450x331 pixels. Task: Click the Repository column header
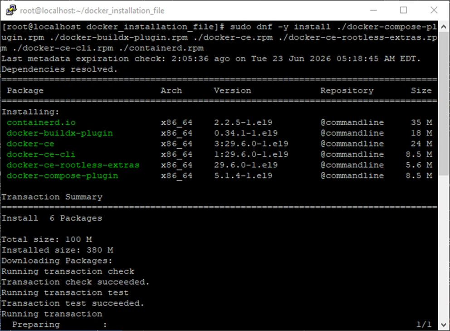click(347, 91)
